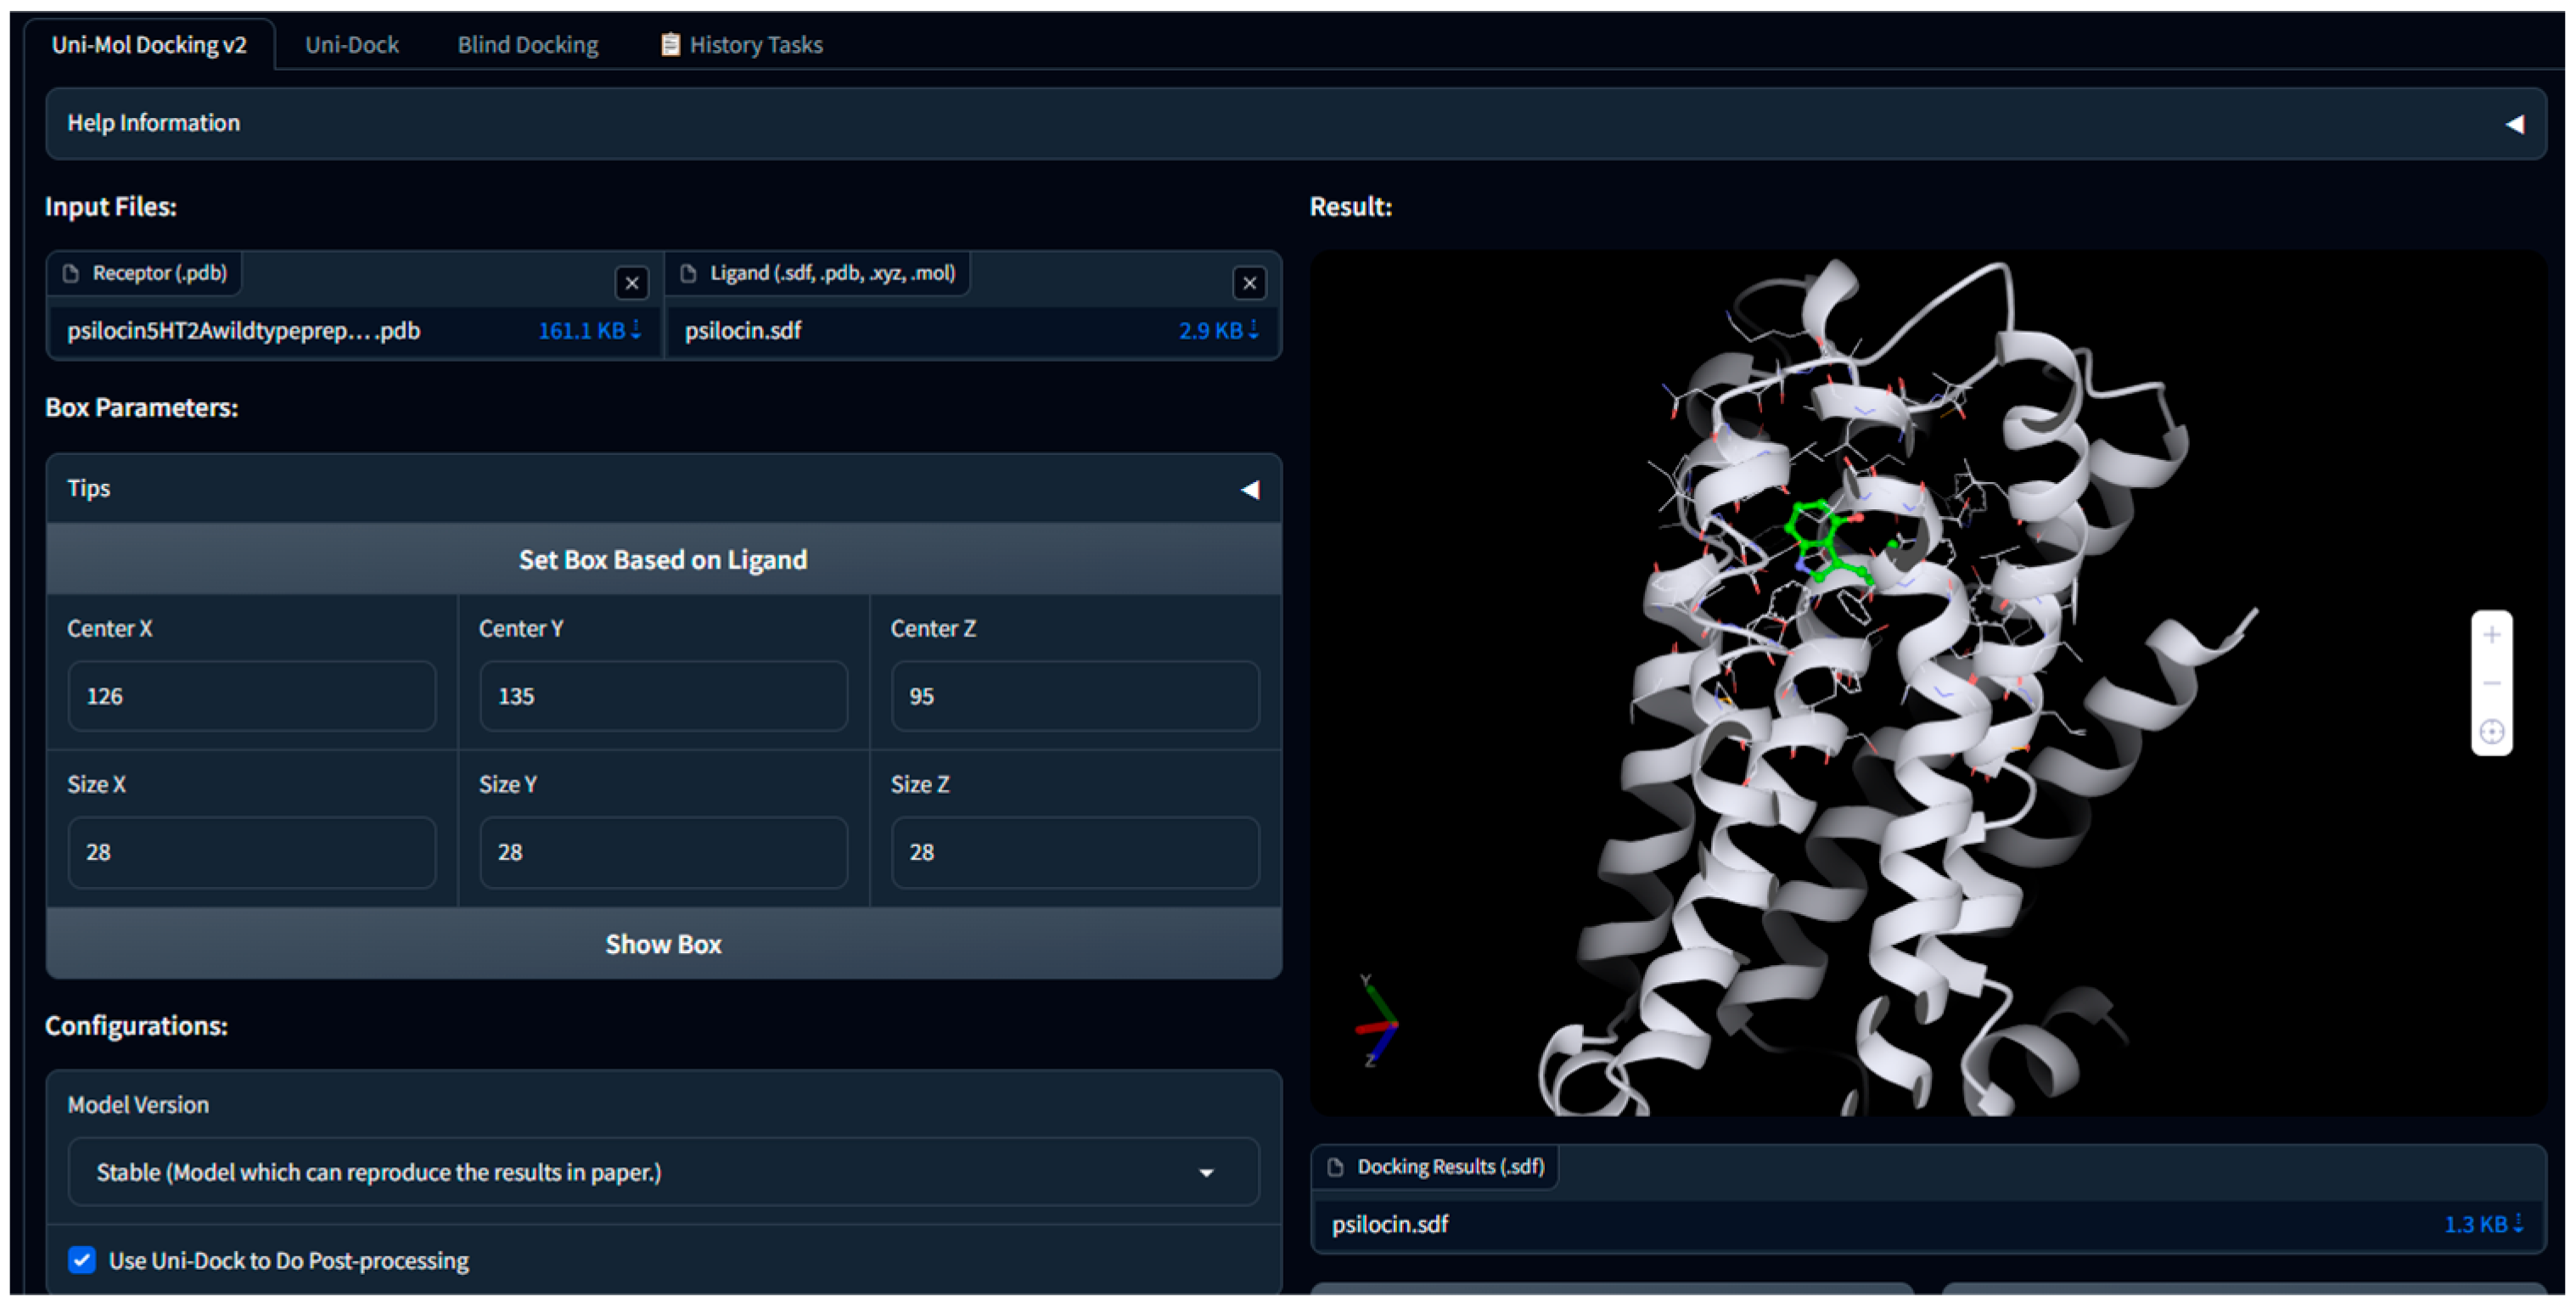The image size is (2576, 1308).
Task: Click the psilocin.sdf docking result filename
Action: pyautogui.click(x=1390, y=1225)
